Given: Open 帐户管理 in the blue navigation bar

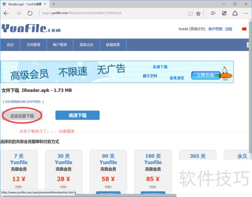Looking at the screenshot, I should click(60, 45).
